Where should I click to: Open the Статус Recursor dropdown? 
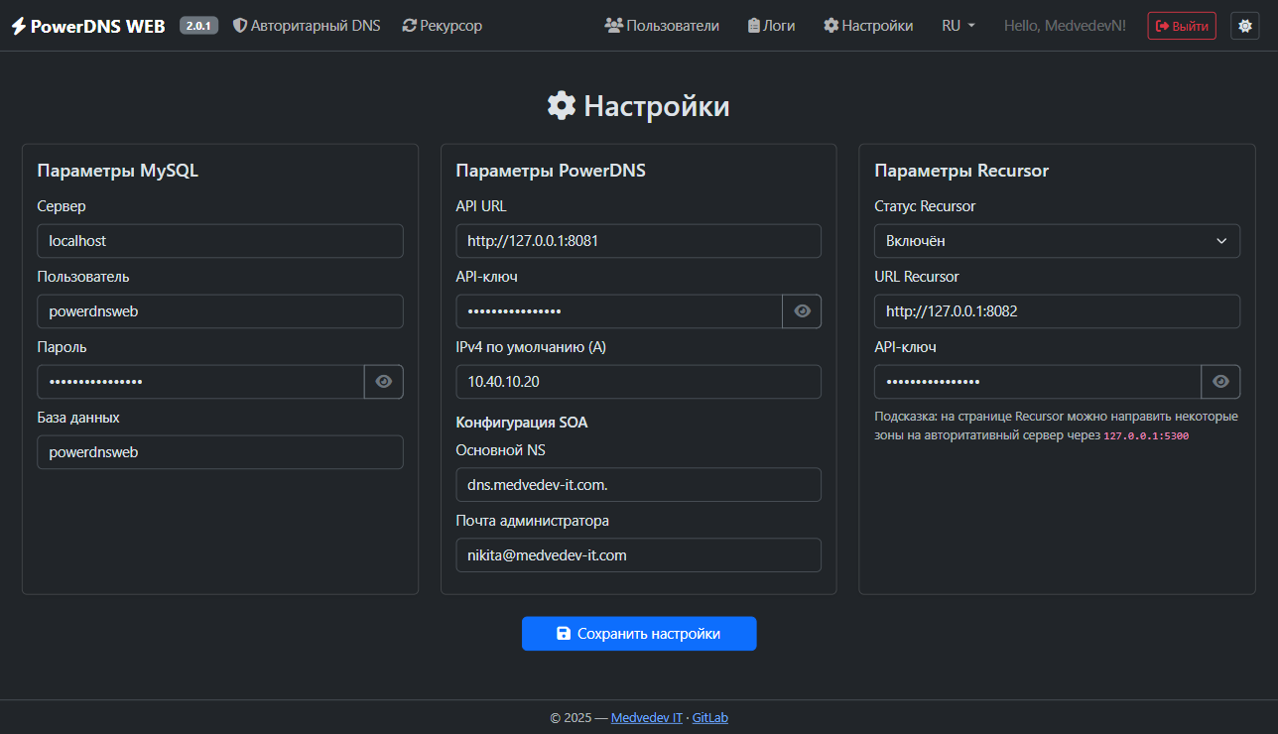pos(1056,241)
